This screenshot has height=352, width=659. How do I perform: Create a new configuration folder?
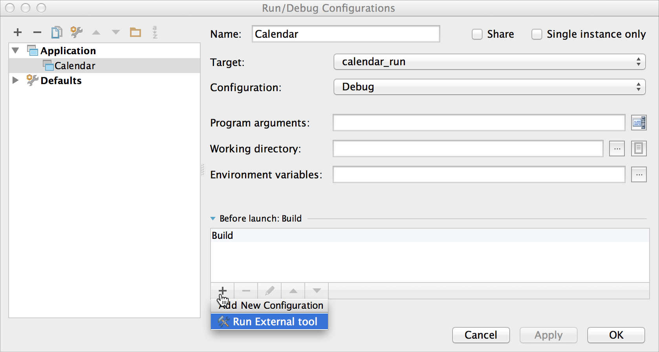click(x=135, y=32)
